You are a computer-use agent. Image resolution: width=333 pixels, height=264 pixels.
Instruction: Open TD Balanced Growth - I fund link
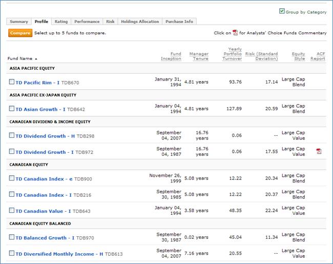tap(45, 238)
